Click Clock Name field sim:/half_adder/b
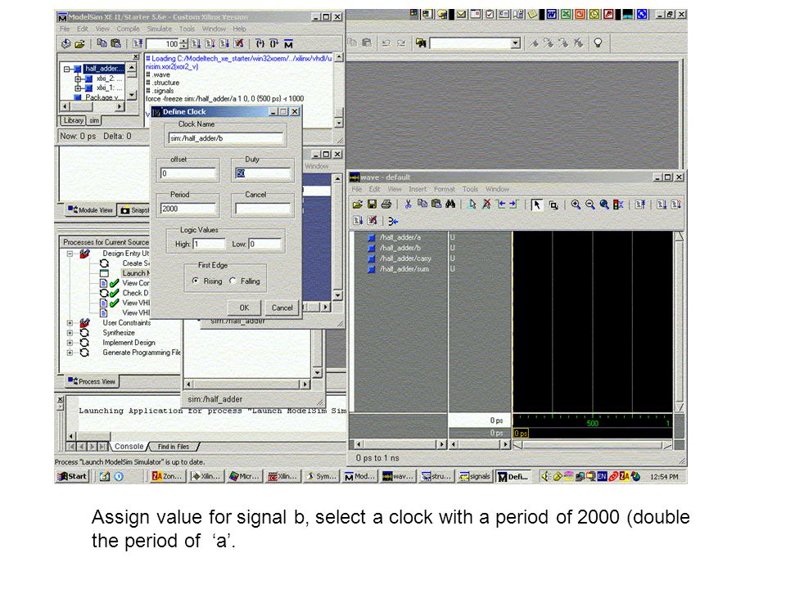Image resolution: width=786 pixels, height=589 pixels. click(226, 138)
